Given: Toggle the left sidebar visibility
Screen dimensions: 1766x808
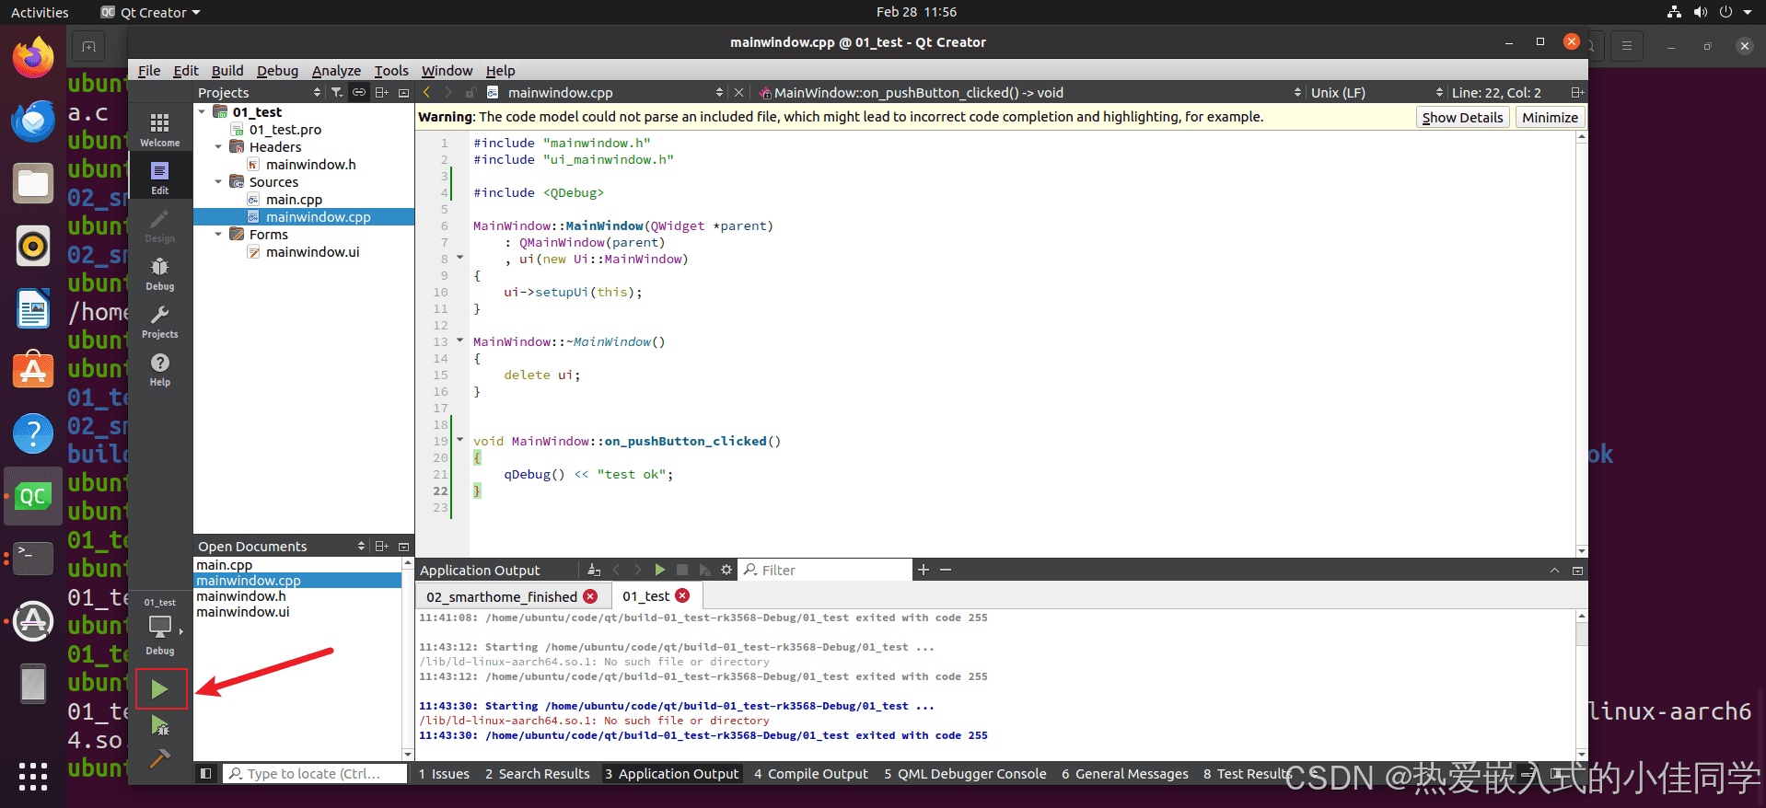Looking at the screenshot, I should 206,774.
